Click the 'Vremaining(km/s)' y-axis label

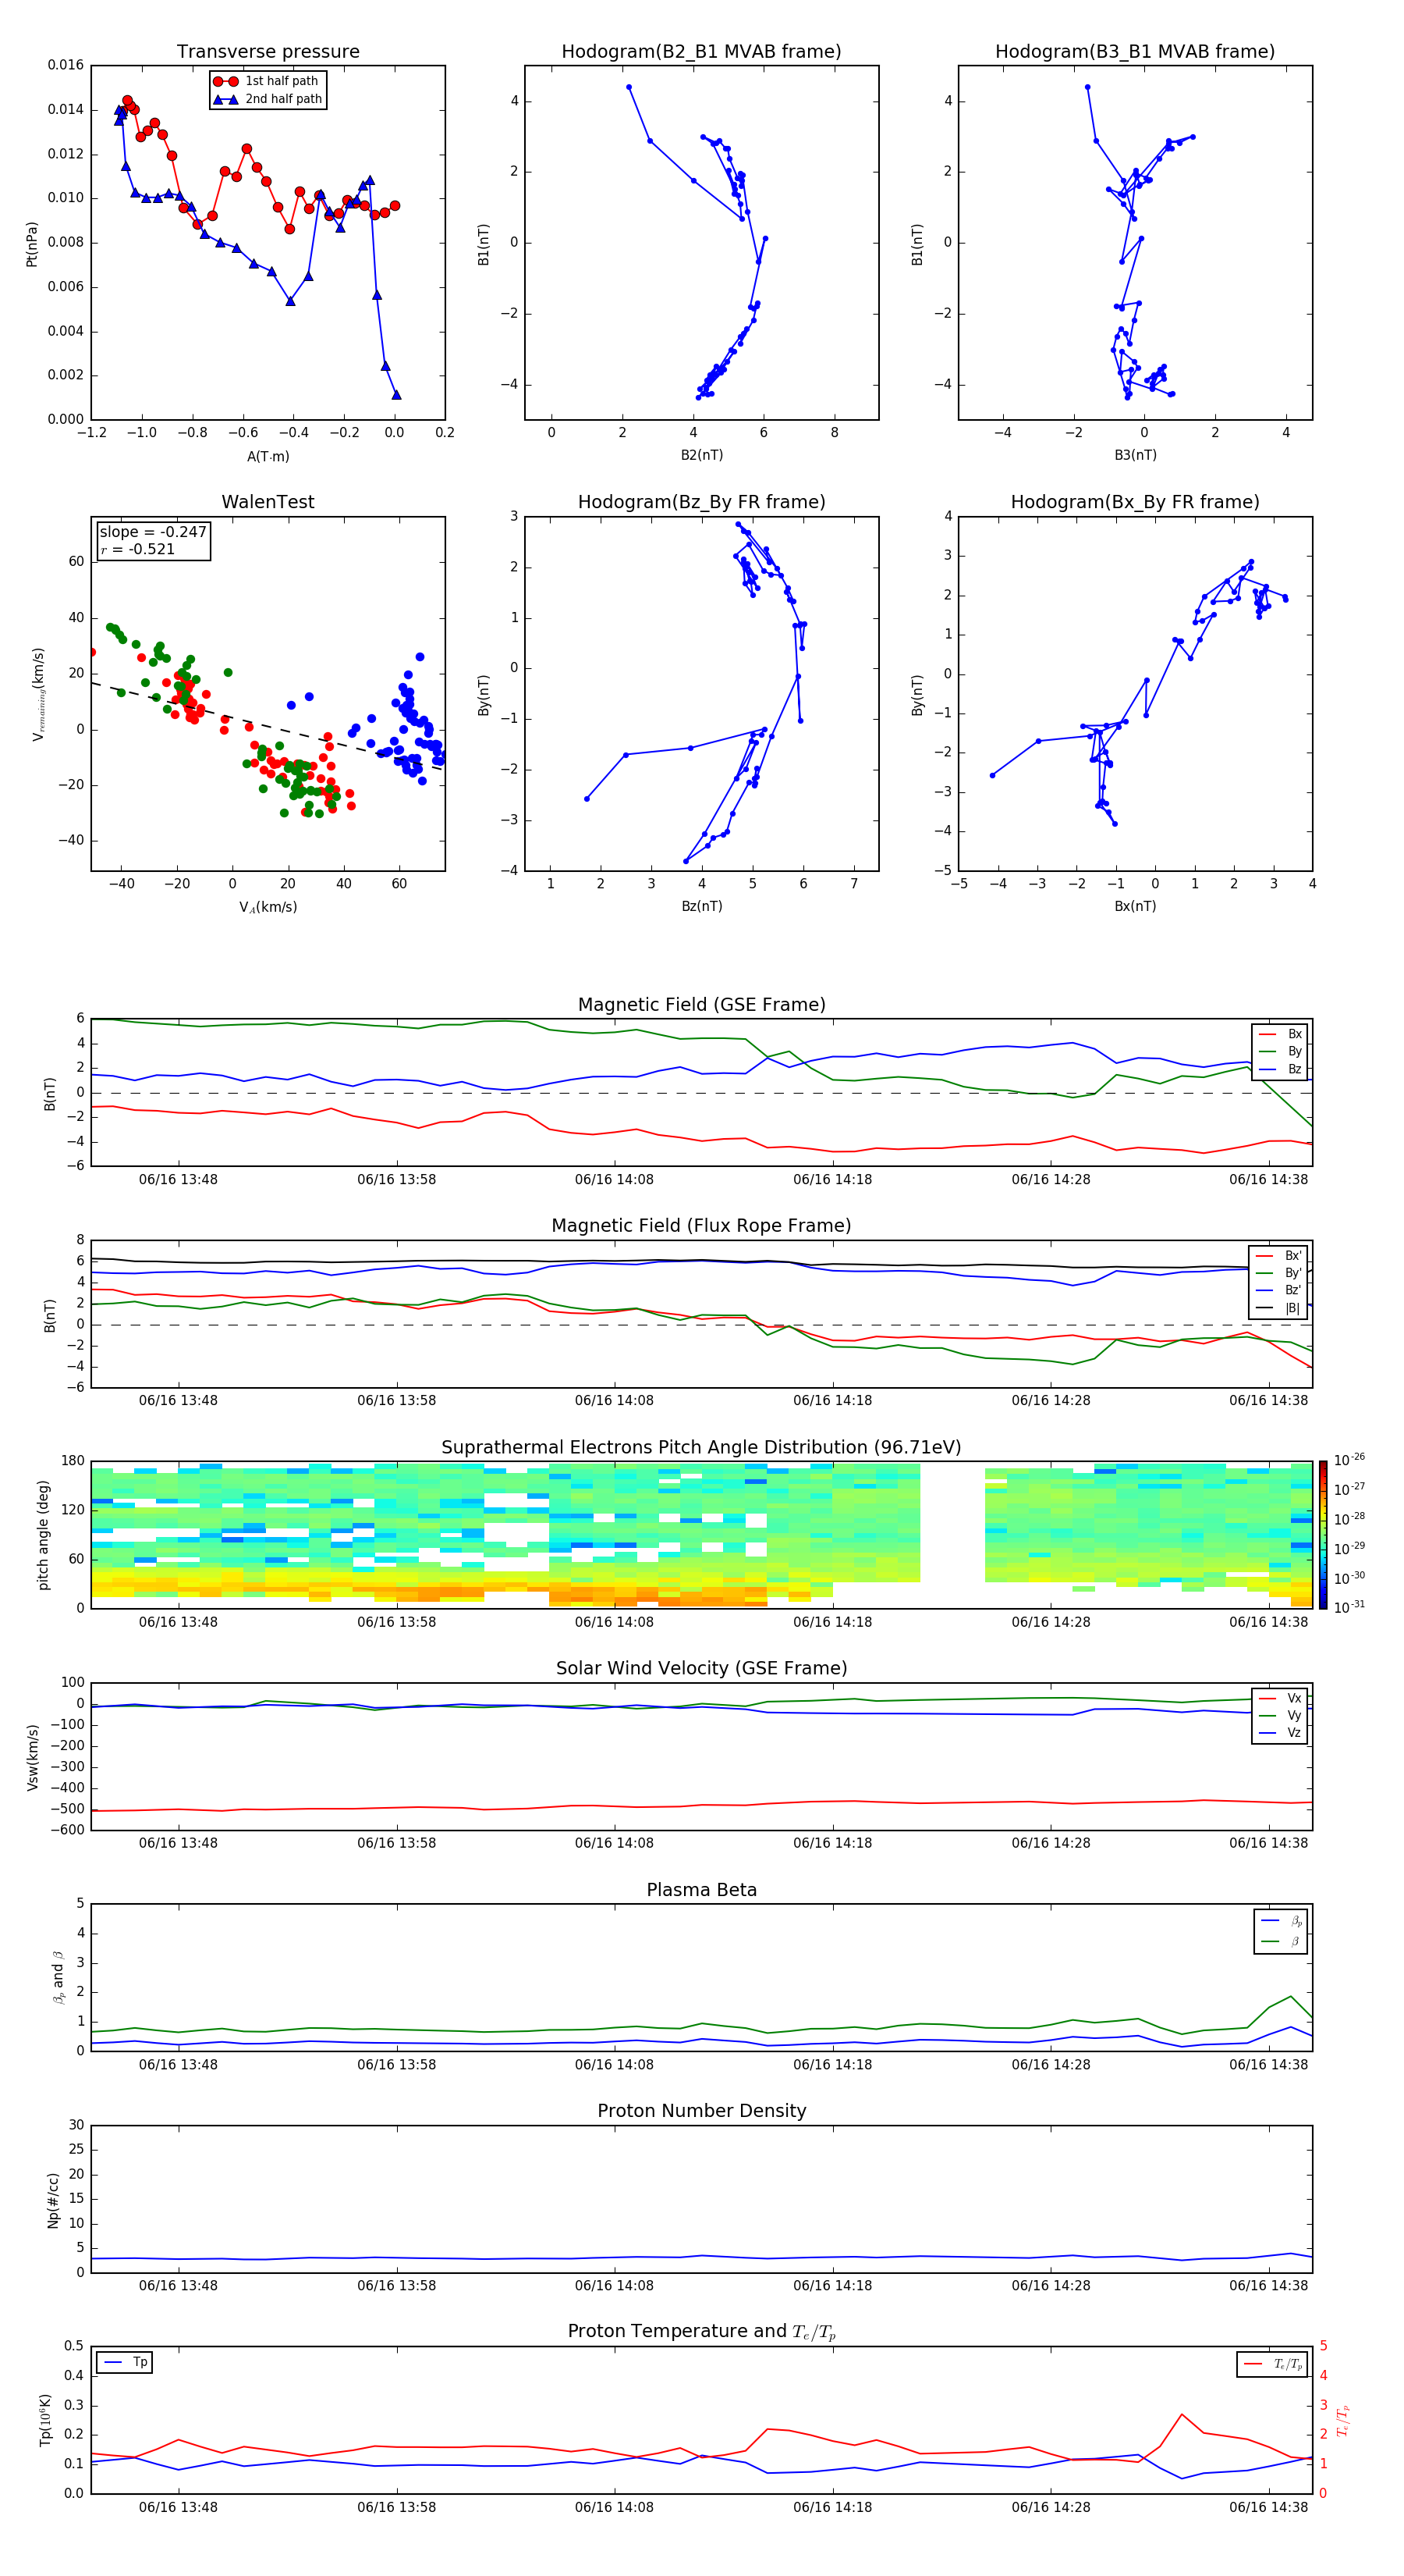pyautogui.click(x=39, y=694)
